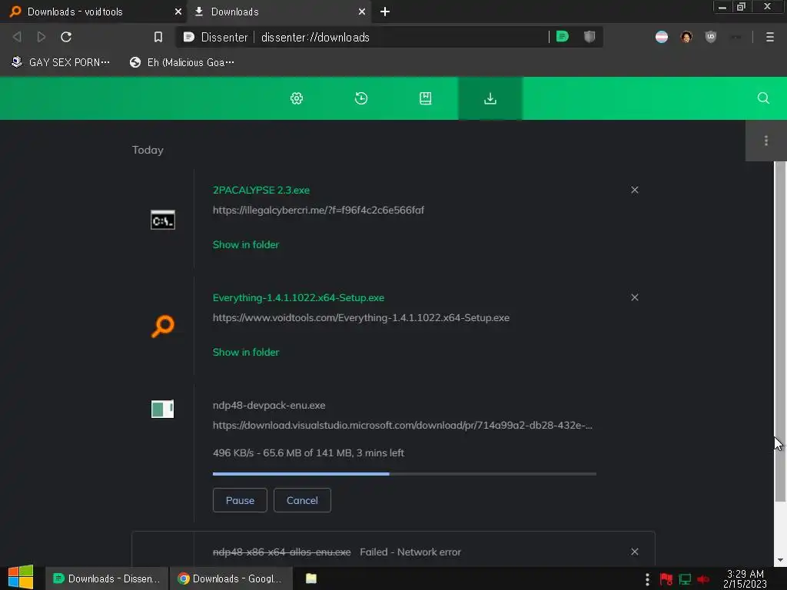The width and height of the screenshot is (787, 590).
Task: Click the user avatar icon in toolbar
Action: click(686, 37)
